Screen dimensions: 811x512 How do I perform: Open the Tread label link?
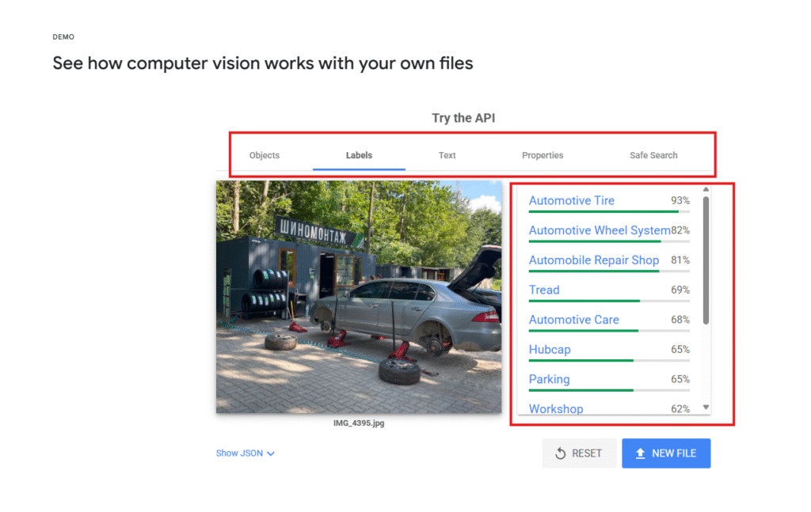tap(544, 290)
